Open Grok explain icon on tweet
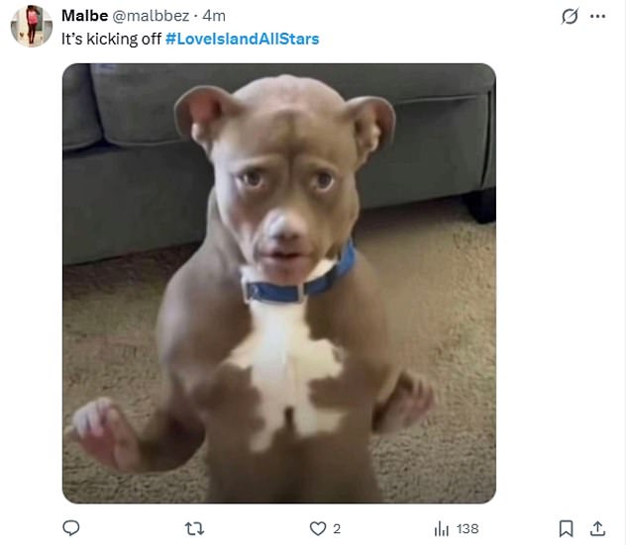Screen dimensions: 628x545 (x=569, y=17)
